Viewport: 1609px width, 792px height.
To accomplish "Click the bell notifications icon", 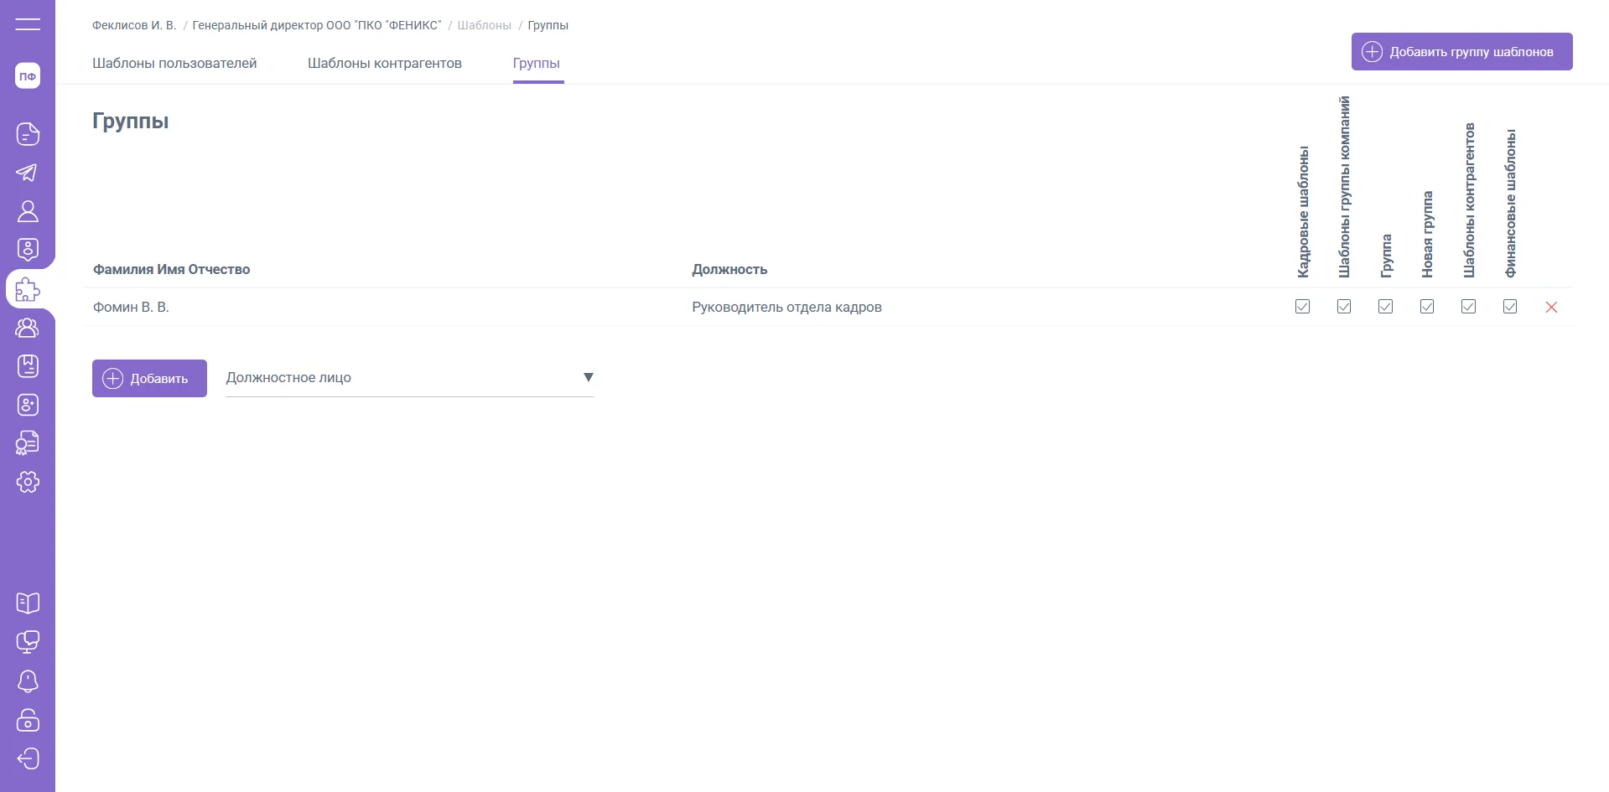I will tap(28, 681).
